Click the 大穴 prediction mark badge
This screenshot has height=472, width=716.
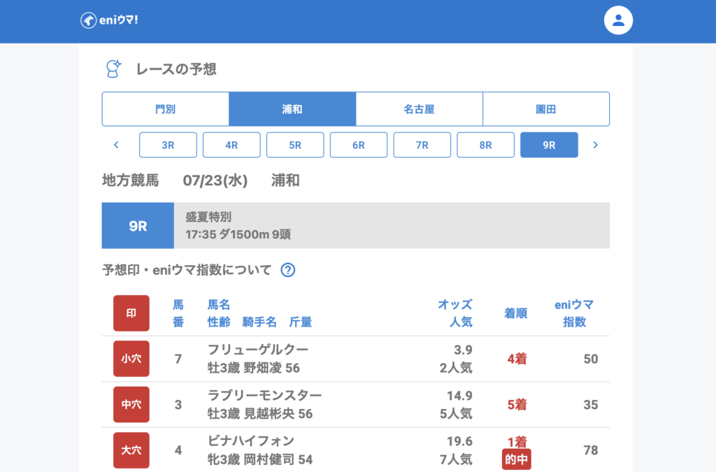(x=131, y=450)
